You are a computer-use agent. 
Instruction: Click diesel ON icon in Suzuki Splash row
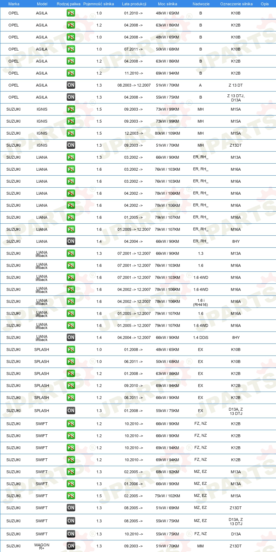click(71, 411)
